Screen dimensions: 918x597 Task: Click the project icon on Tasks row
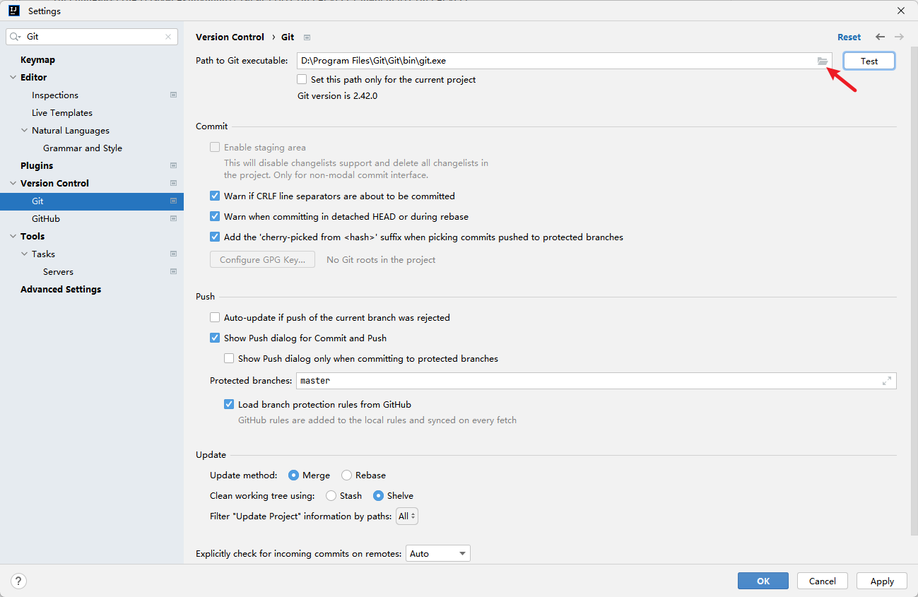click(x=173, y=254)
